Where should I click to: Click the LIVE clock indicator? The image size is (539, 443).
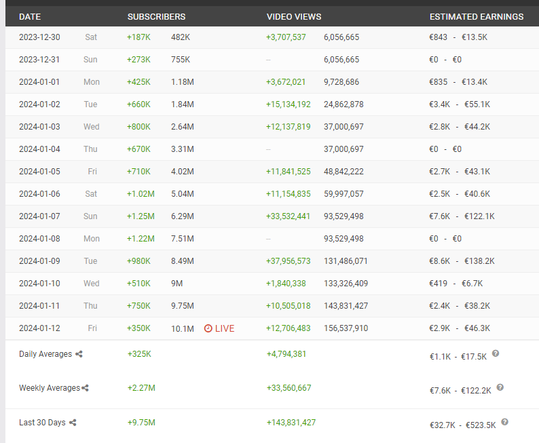(219, 328)
